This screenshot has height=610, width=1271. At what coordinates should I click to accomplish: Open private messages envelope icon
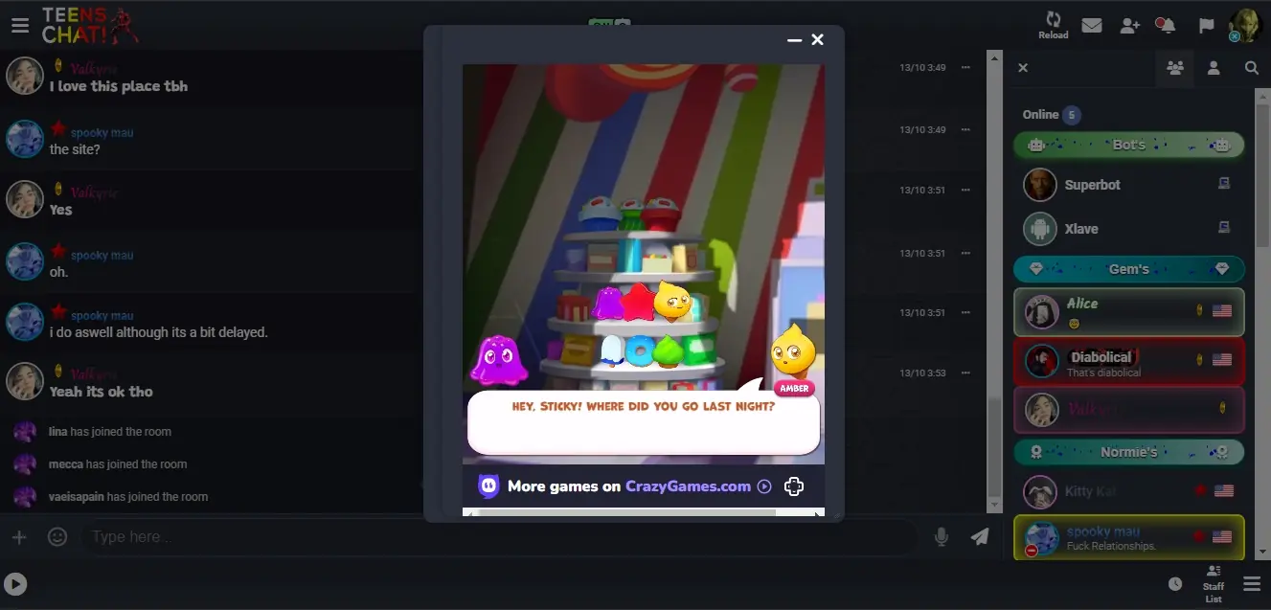click(x=1092, y=26)
